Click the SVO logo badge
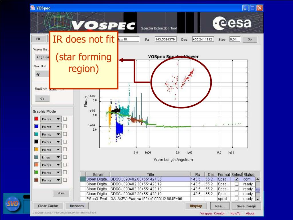The image size is (293, 220). [12, 204]
